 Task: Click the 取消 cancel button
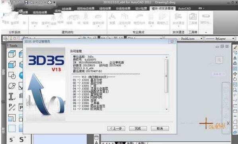point(160,129)
